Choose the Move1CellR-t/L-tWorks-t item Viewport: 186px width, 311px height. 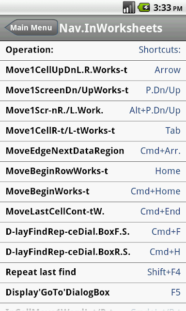(x=93, y=131)
